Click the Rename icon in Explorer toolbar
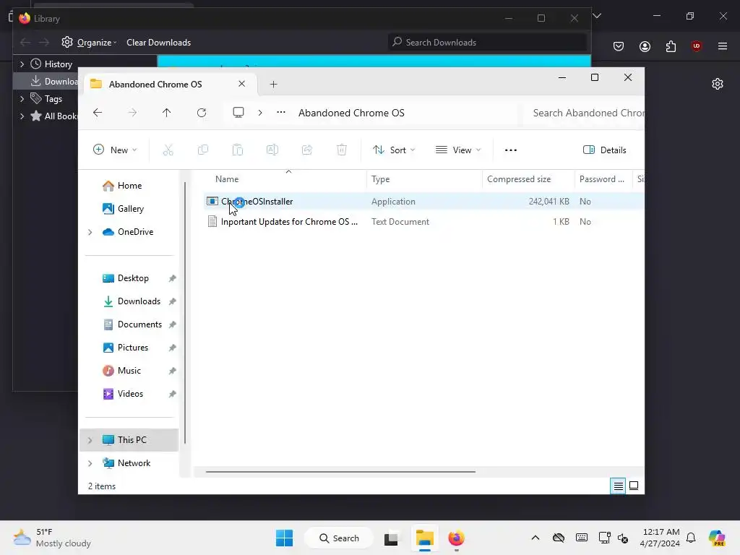740x555 pixels. tap(272, 150)
